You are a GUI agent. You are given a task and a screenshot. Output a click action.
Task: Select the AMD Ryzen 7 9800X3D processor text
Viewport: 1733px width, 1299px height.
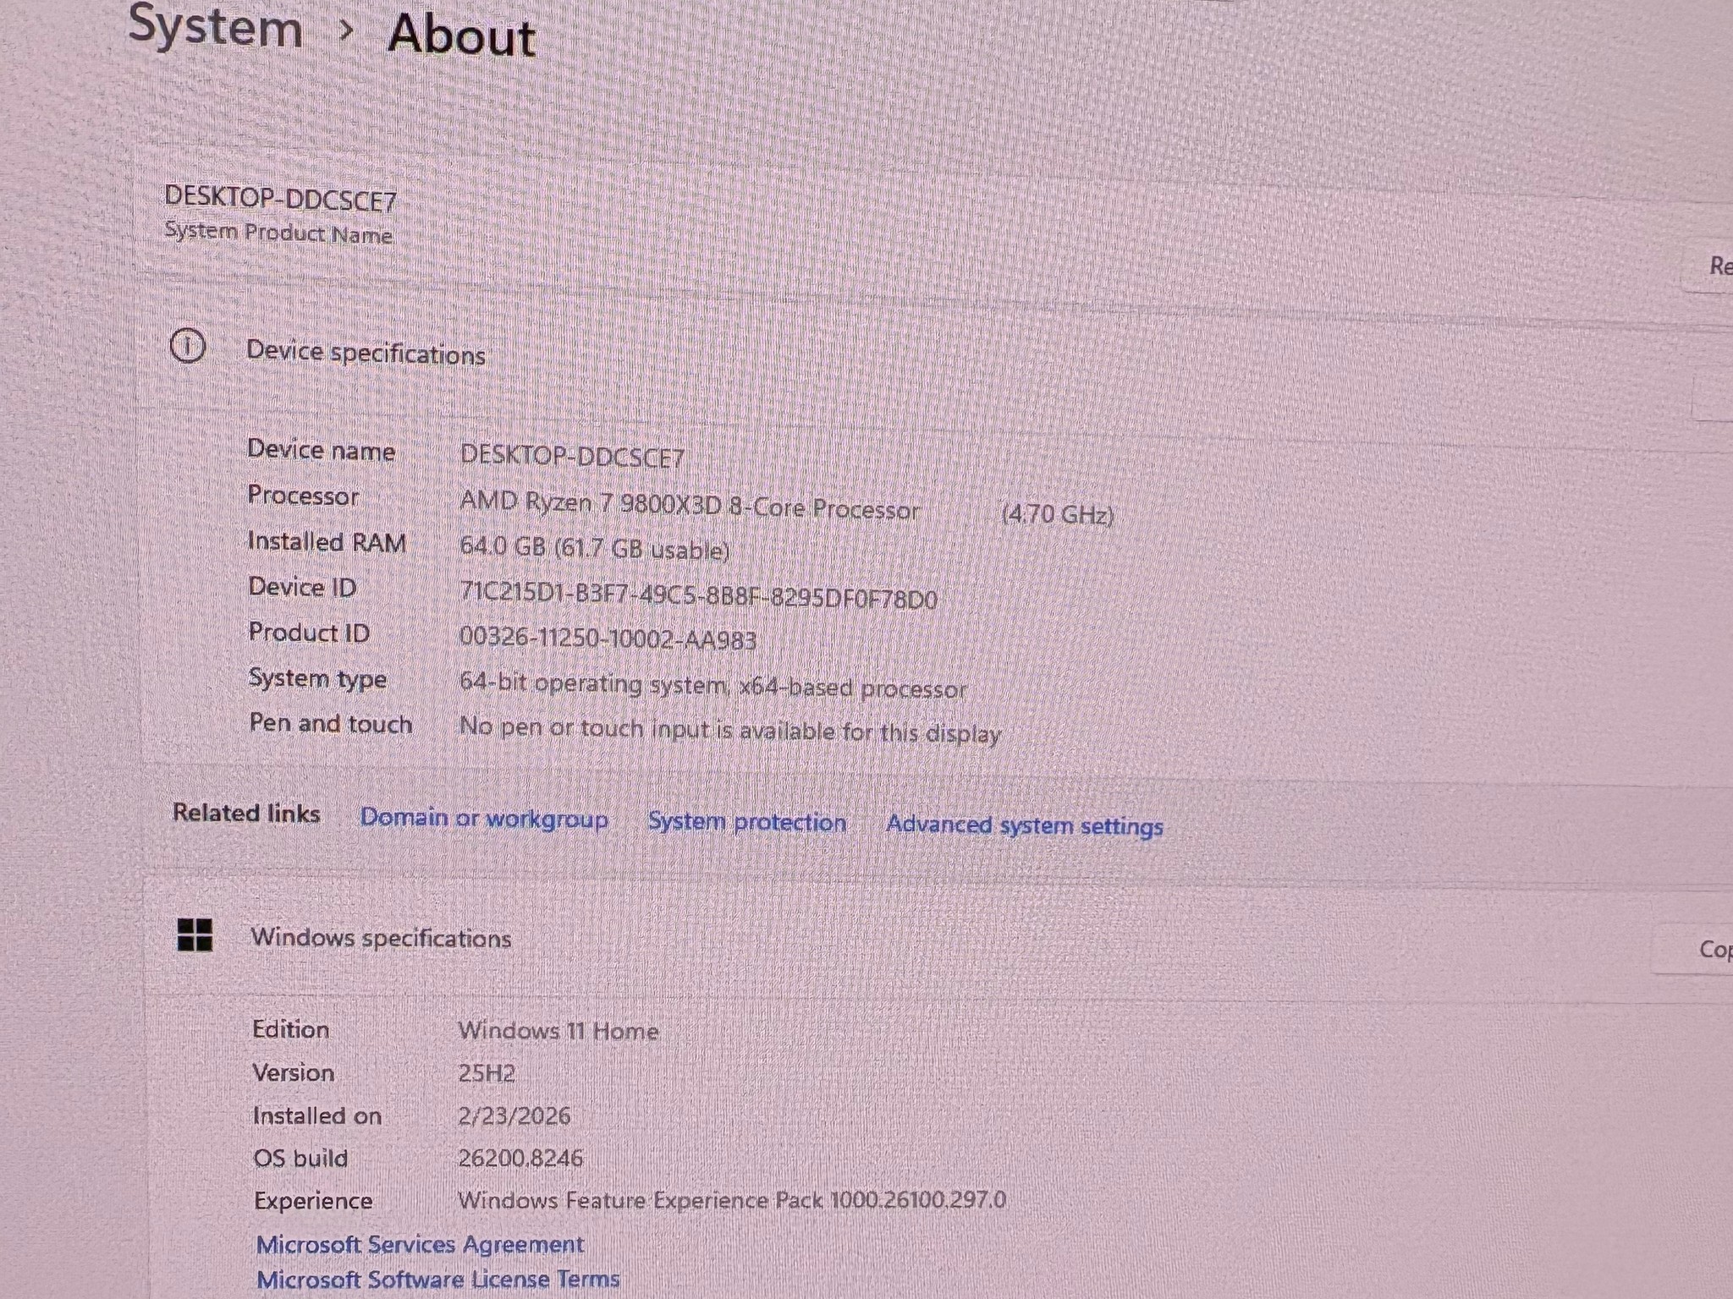[x=689, y=505]
